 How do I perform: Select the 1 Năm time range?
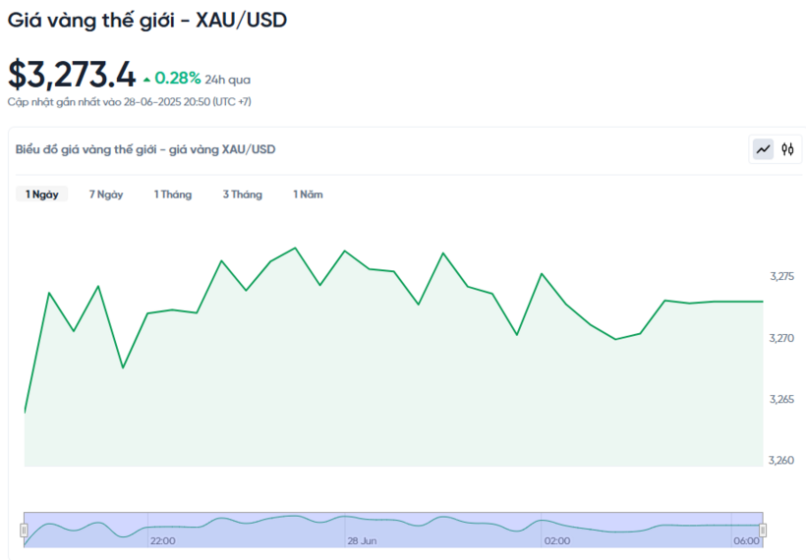308,195
